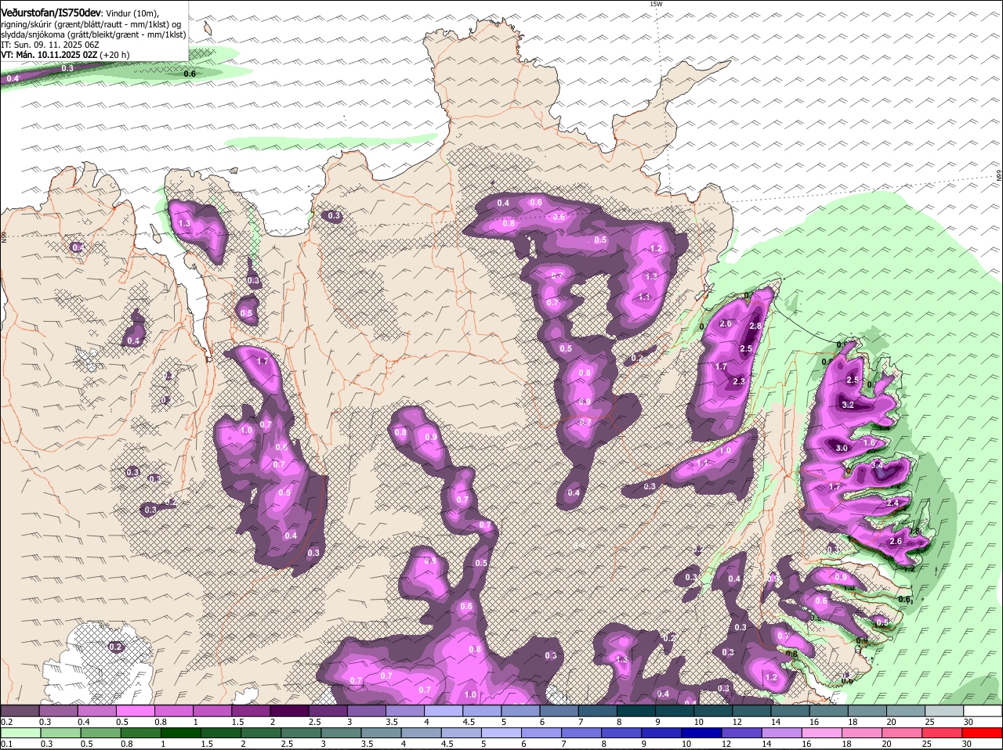Click the light pink rain swatch between 16 and 18
Screen dimensions: 1003x750
pos(824,733)
